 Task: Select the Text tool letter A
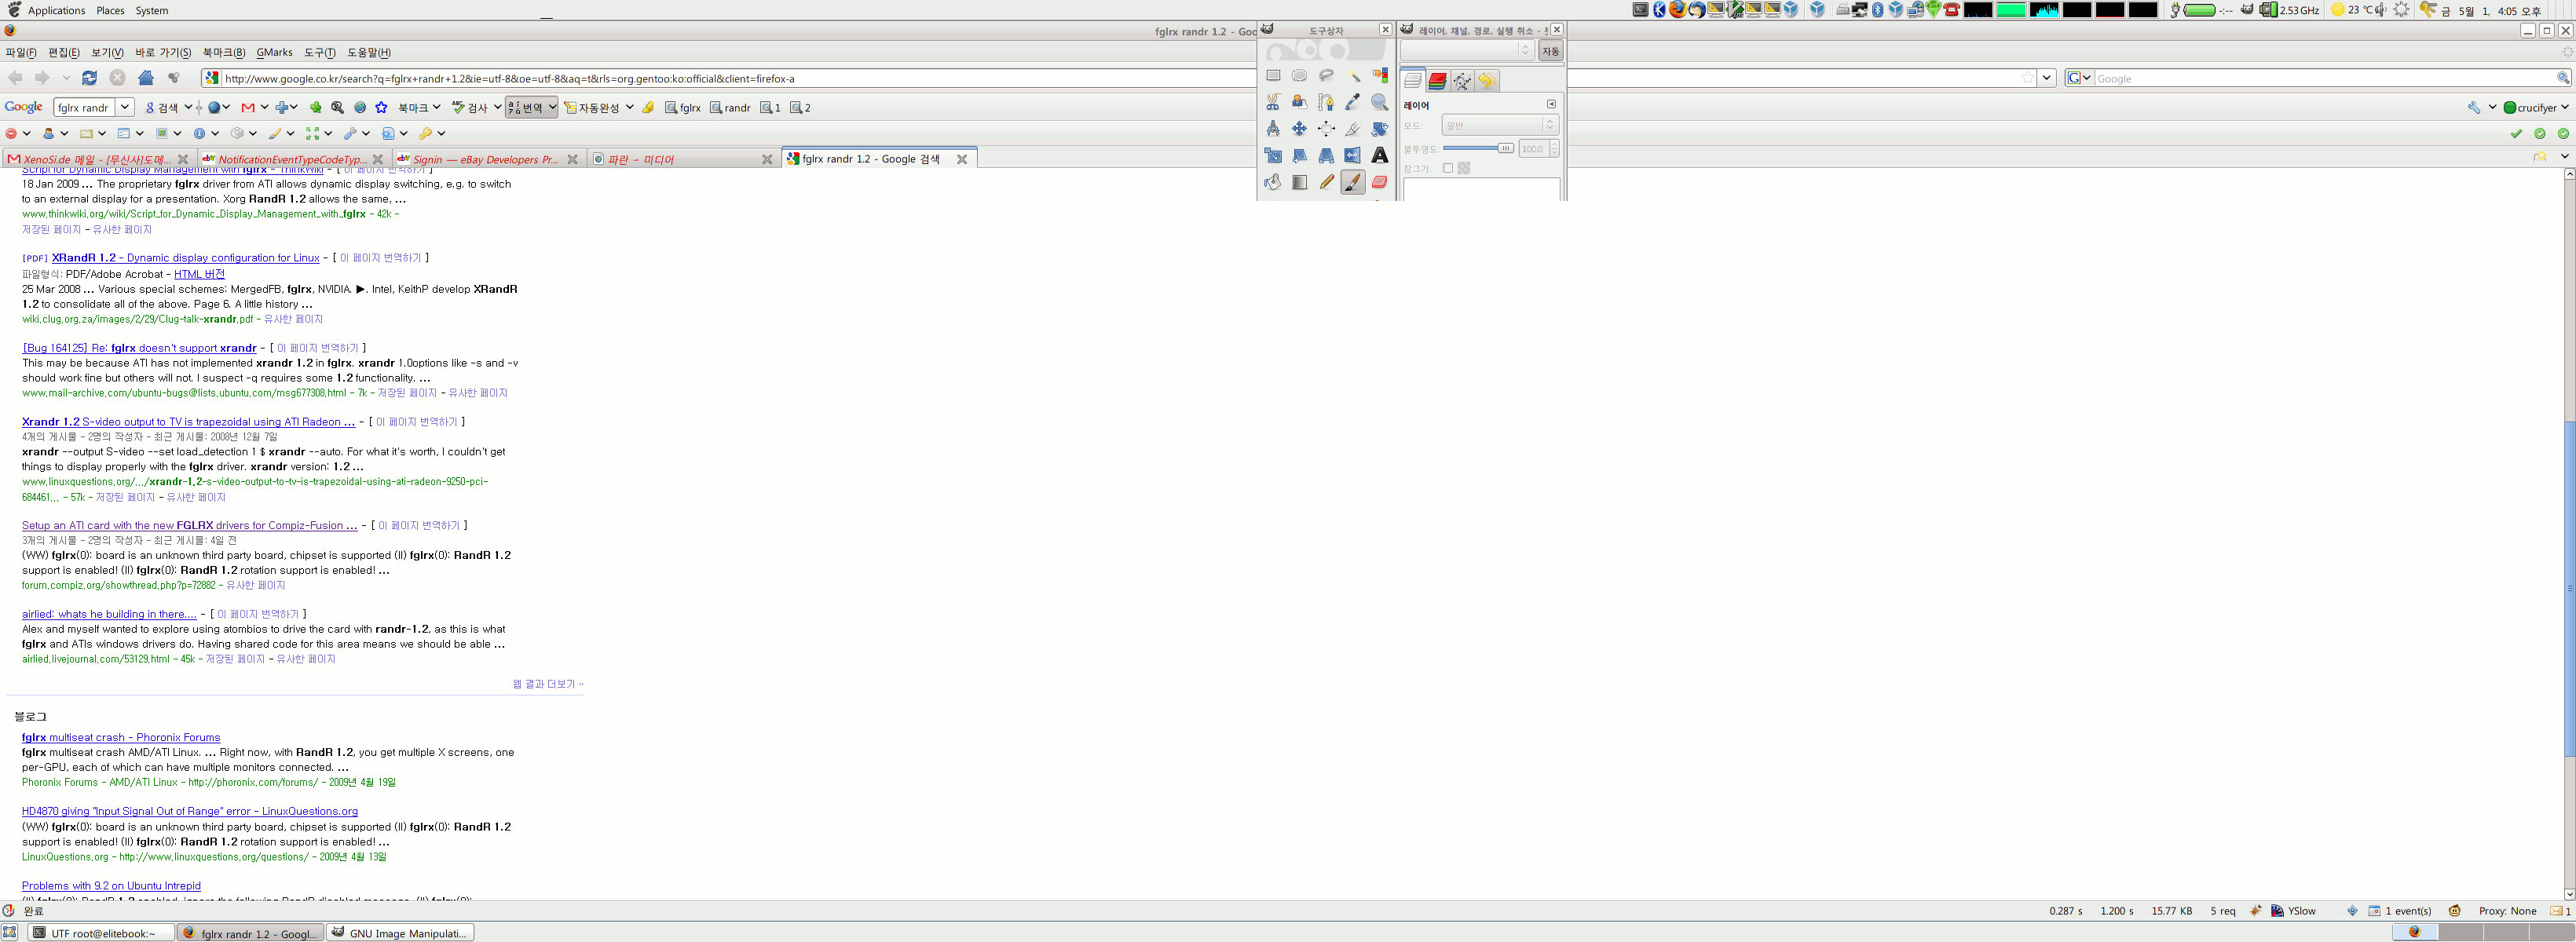(x=1380, y=155)
